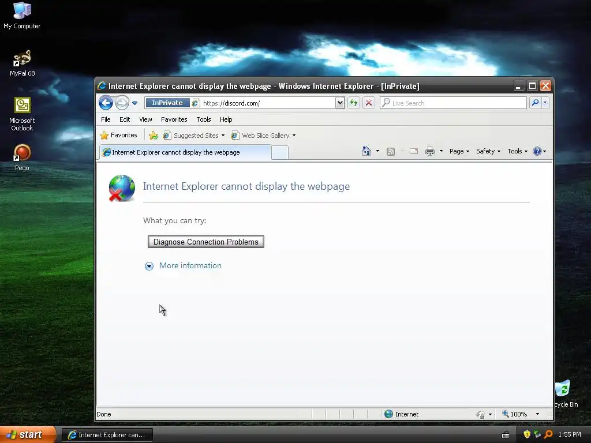Image resolution: width=591 pixels, height=443 pixels.
Task: Open the Help menu
Action: 226,119
